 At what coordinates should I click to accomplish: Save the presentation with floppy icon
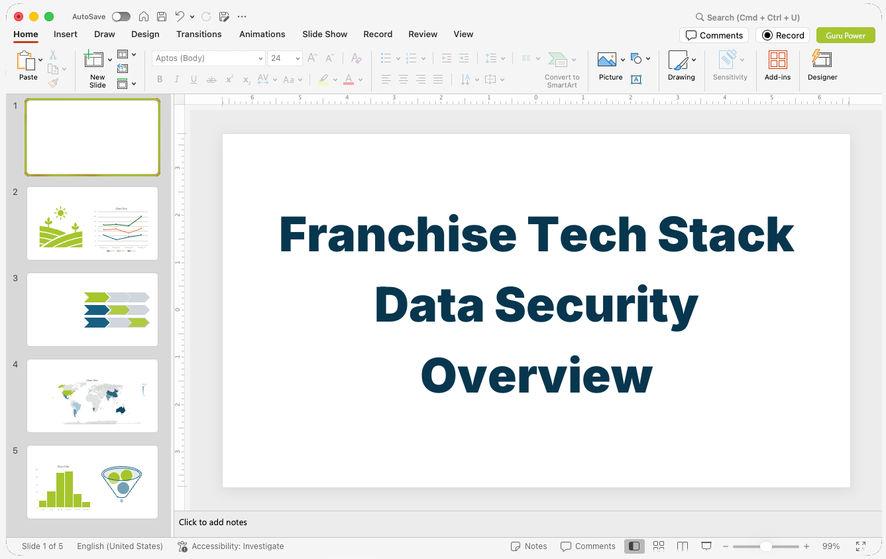(162, 17)
